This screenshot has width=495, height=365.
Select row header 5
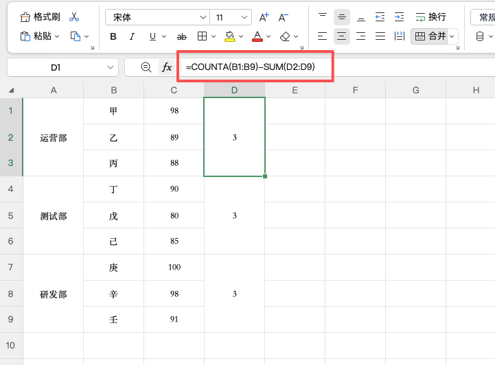11,216
